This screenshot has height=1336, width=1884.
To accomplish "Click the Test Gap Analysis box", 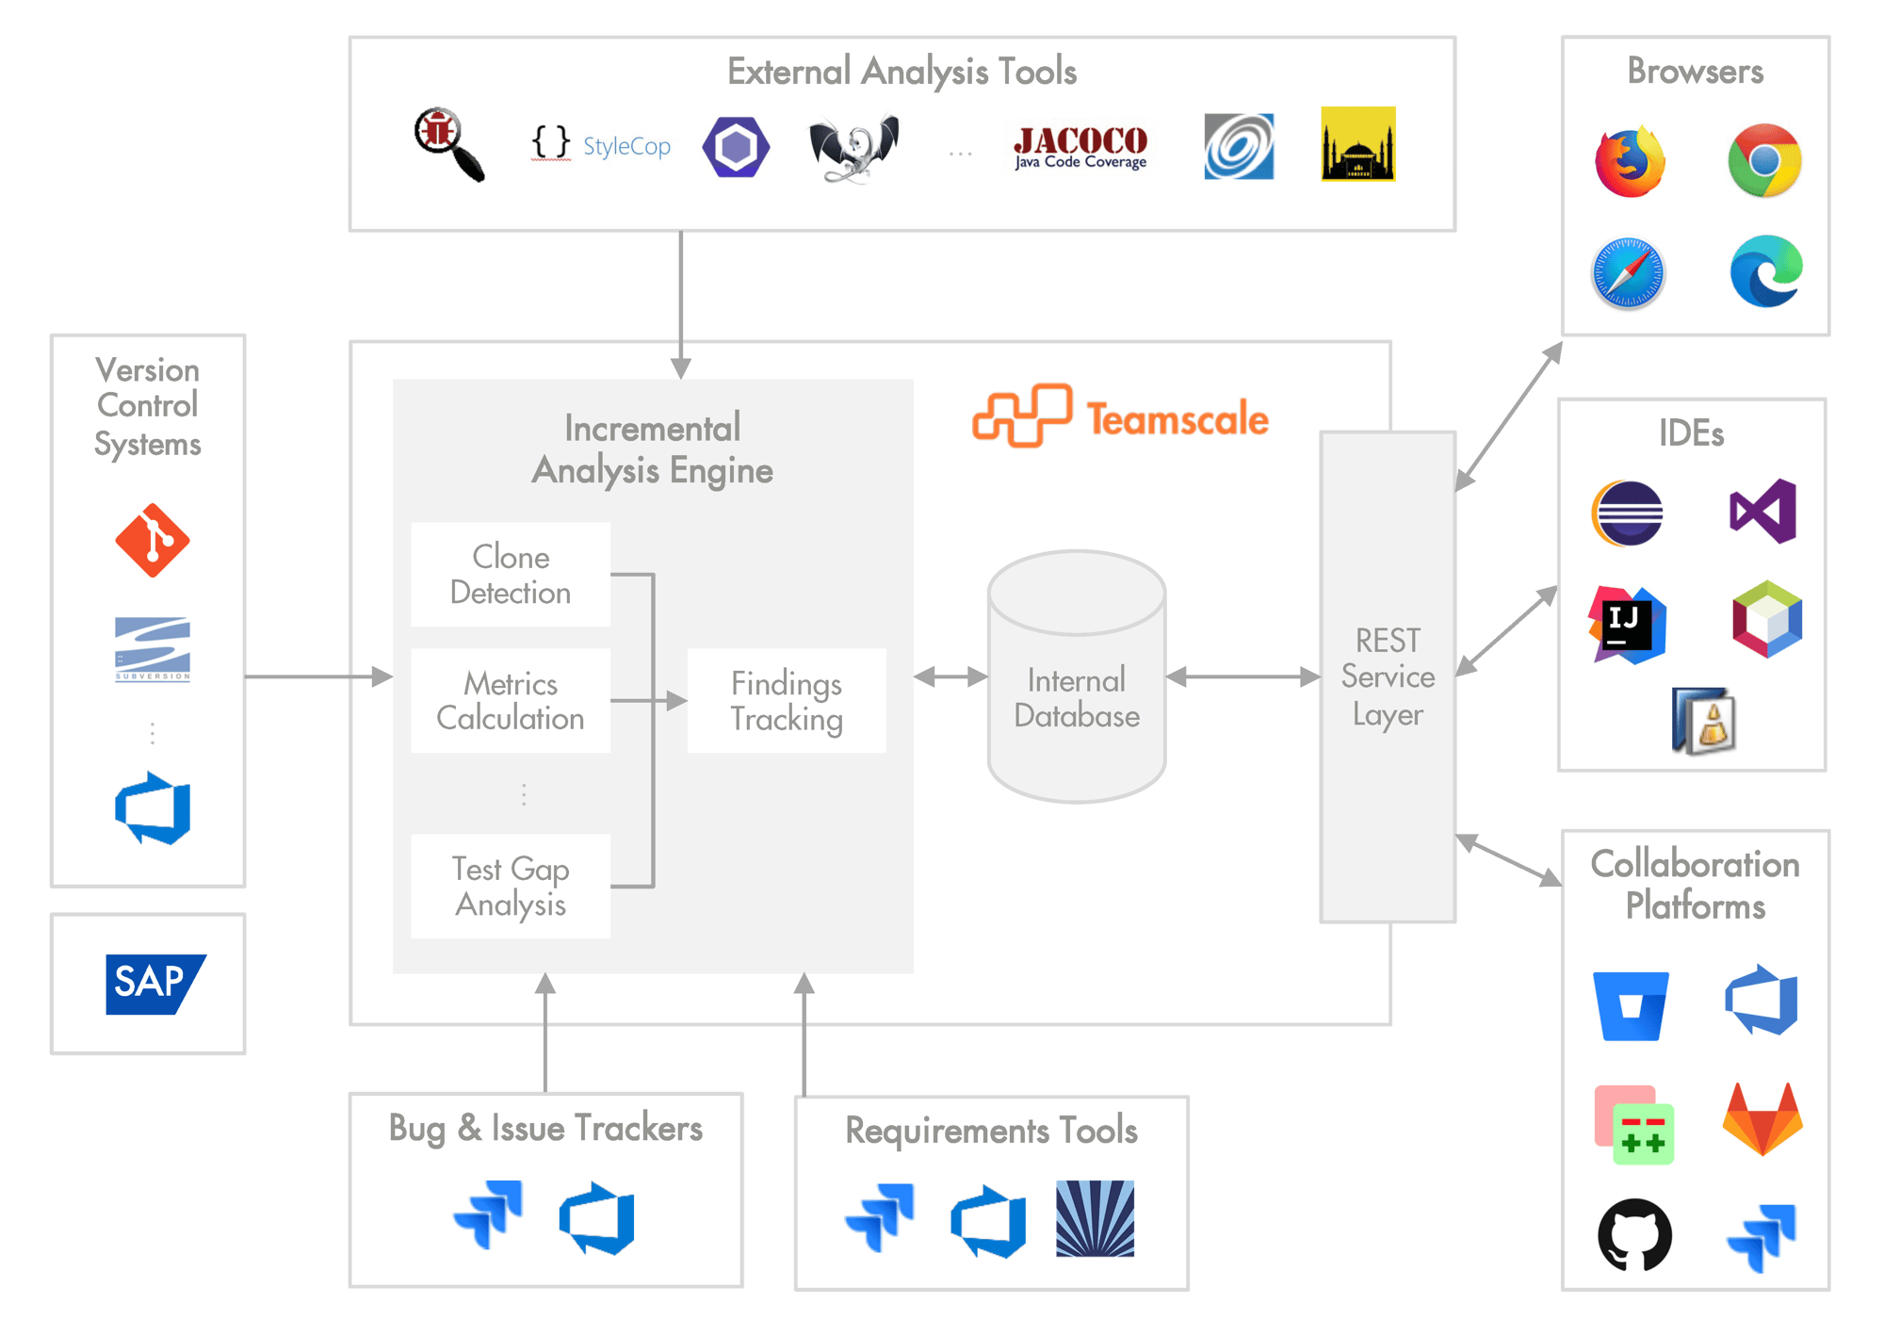I will [x=511, y=886].
